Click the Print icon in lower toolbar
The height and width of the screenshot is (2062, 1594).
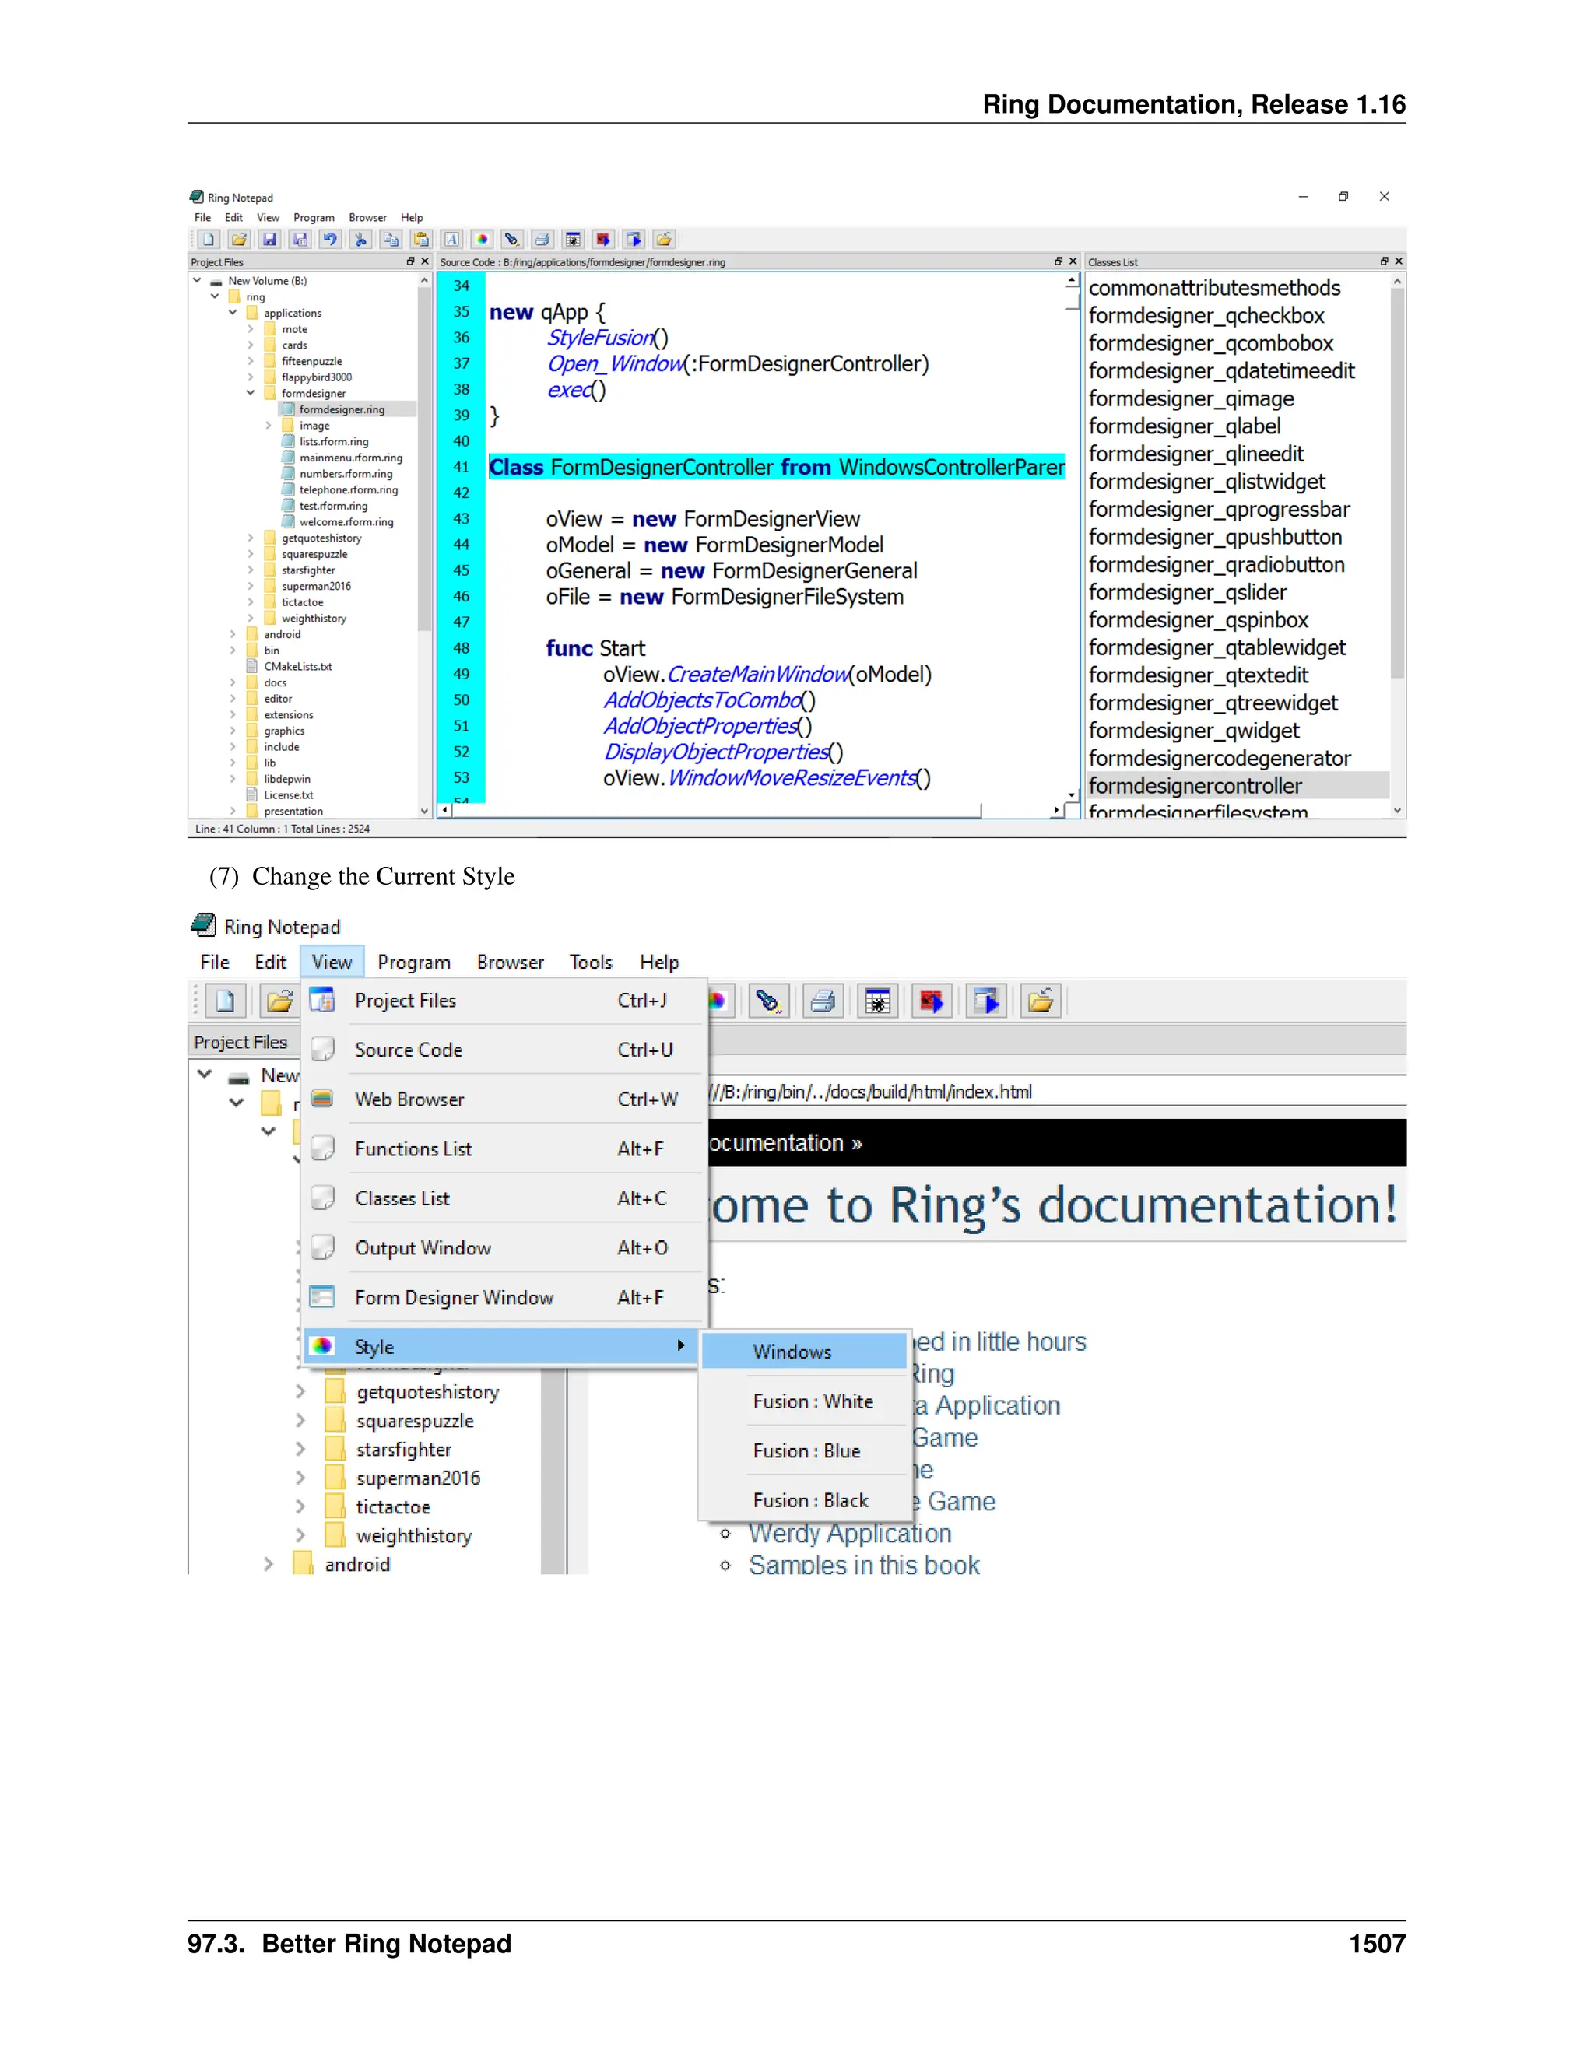[823, 1001]
